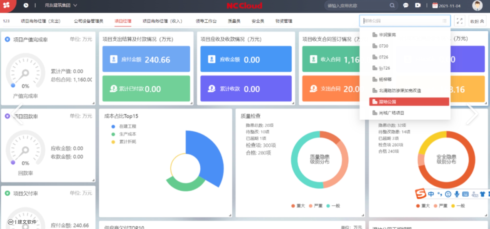Image resolution: width=490 pixels, height=229 pixels.
Task: Select project 0730 from list
Action: tap(409, 46)
